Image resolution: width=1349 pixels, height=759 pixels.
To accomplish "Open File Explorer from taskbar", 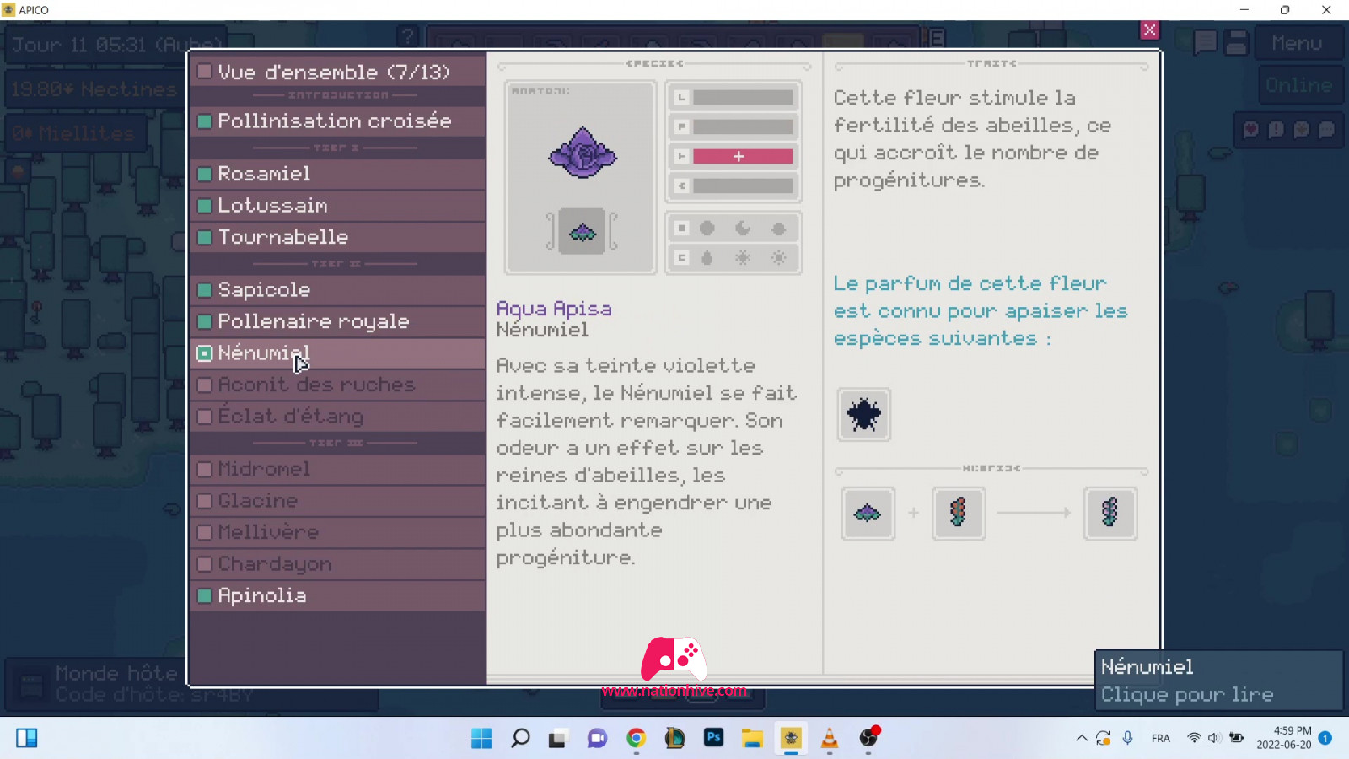I will pos(752,738).
